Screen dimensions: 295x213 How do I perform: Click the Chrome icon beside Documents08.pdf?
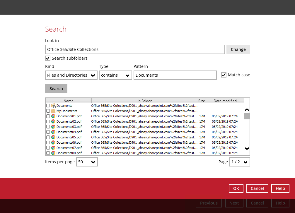point(53,153)
